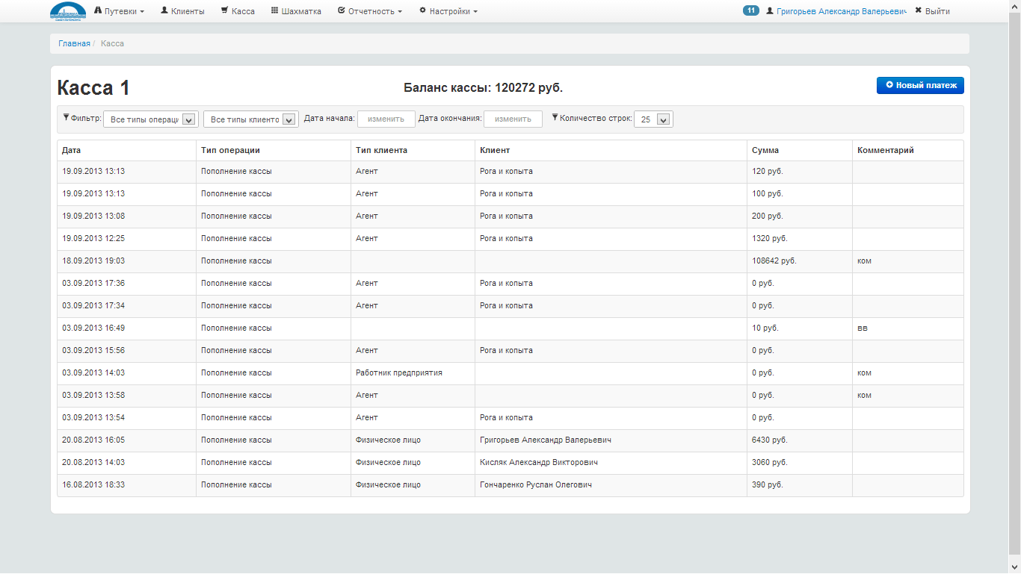This screenshot has width=1021, height=580.
Task: Open the Количество строк dropdown showing 25
Action: click(653, 119)
